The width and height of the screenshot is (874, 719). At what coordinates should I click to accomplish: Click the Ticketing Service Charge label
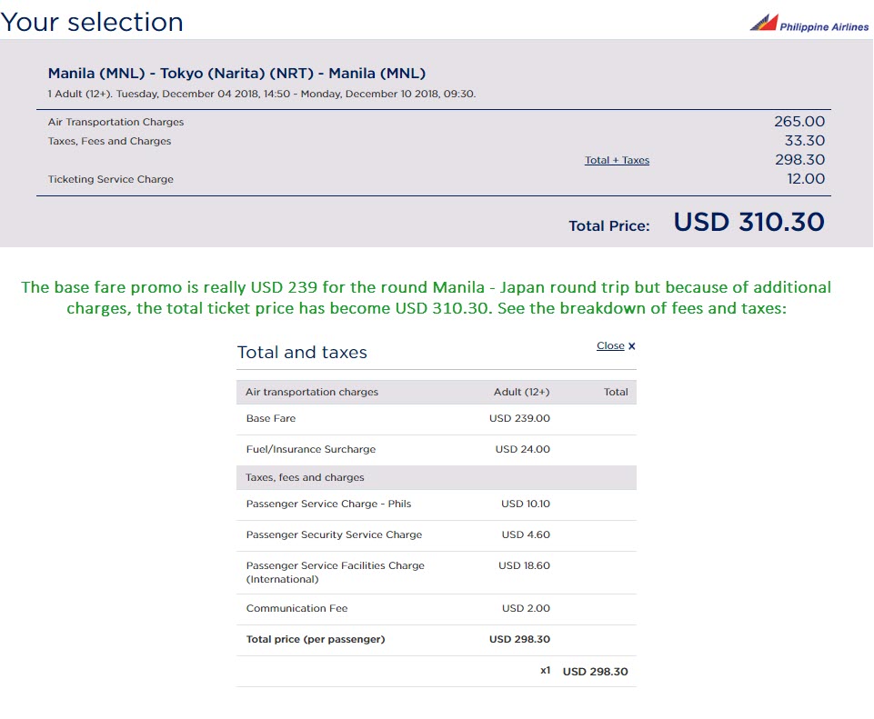click(x=110, y=180)
